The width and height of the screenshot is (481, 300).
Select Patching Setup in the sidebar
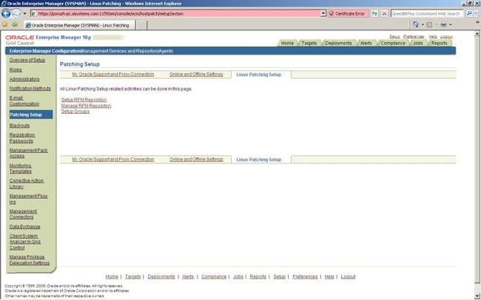[31, 115]
